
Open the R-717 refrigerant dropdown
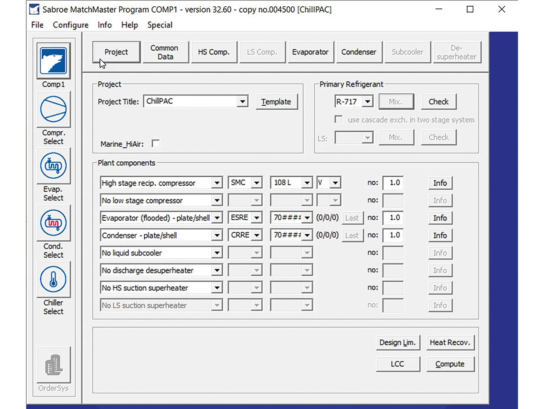(x=367, y=101)
